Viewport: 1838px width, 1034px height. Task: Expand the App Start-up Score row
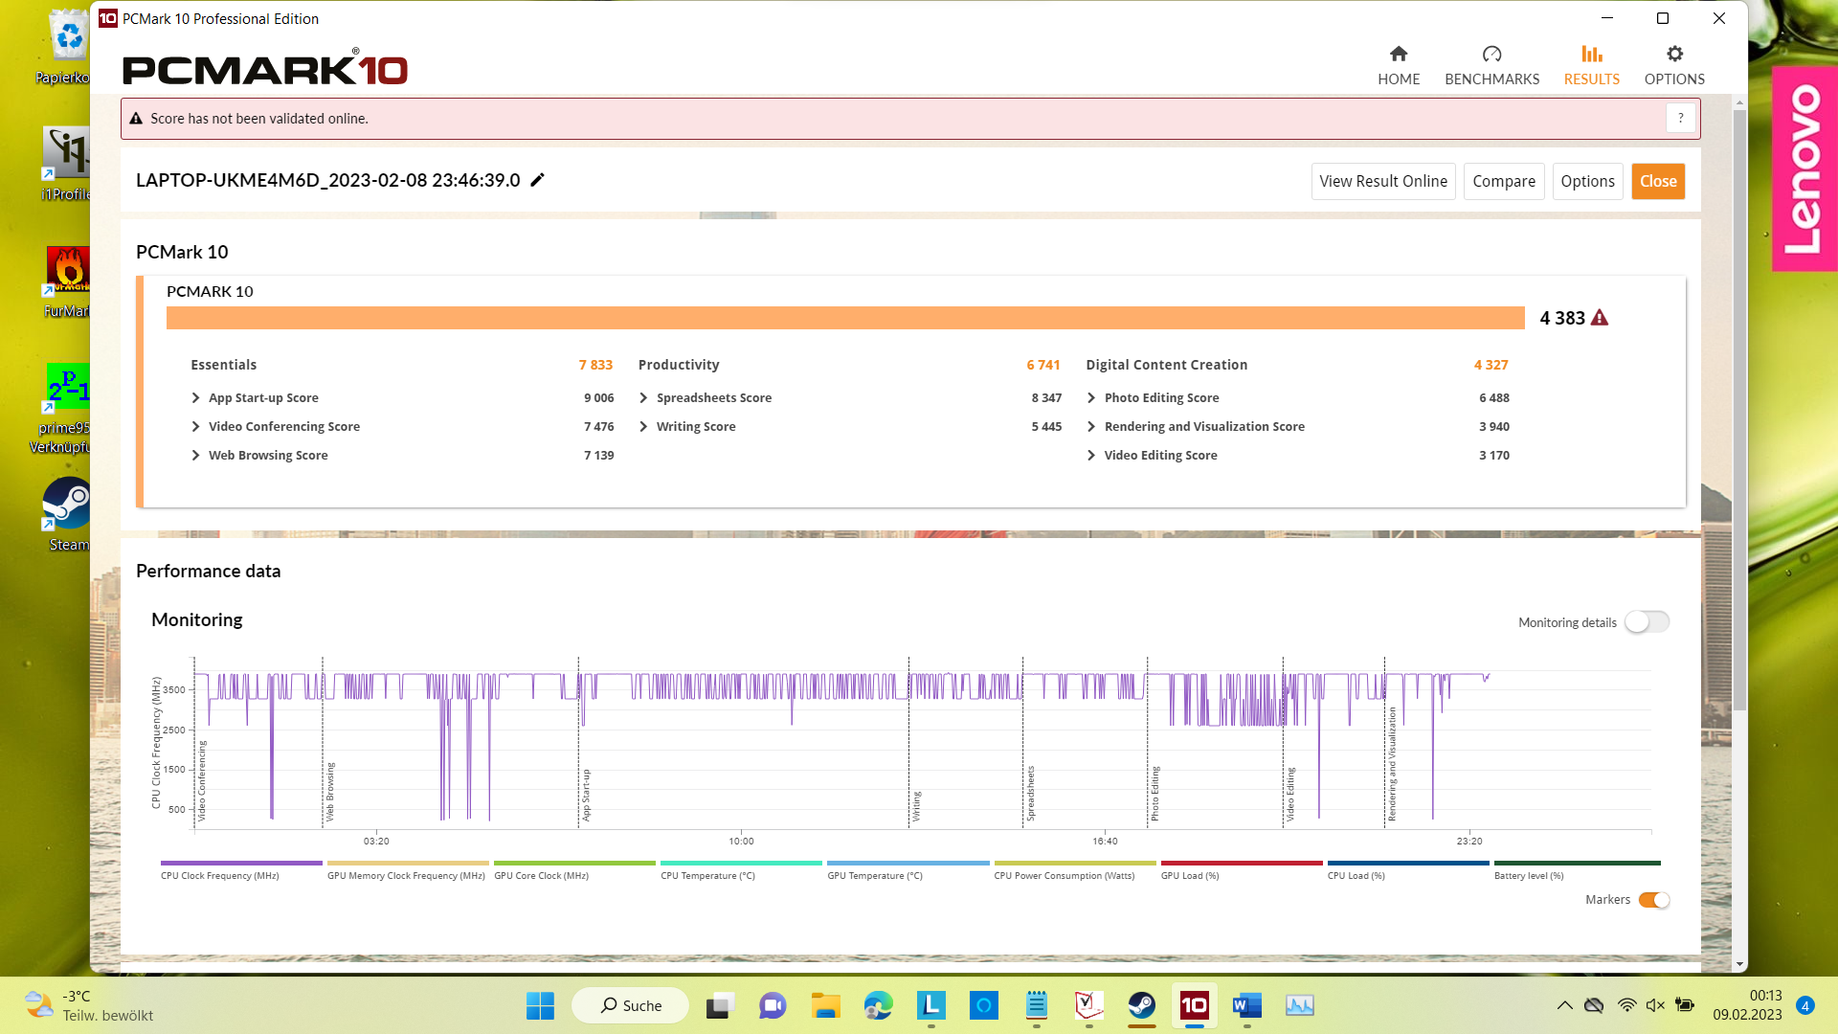195,398
